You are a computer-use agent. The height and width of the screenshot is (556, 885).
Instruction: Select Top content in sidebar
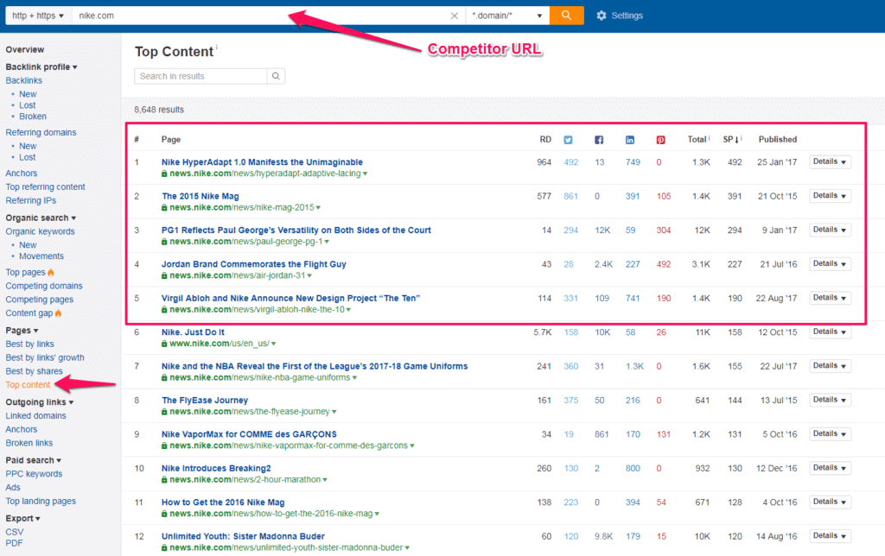(28, 384)
